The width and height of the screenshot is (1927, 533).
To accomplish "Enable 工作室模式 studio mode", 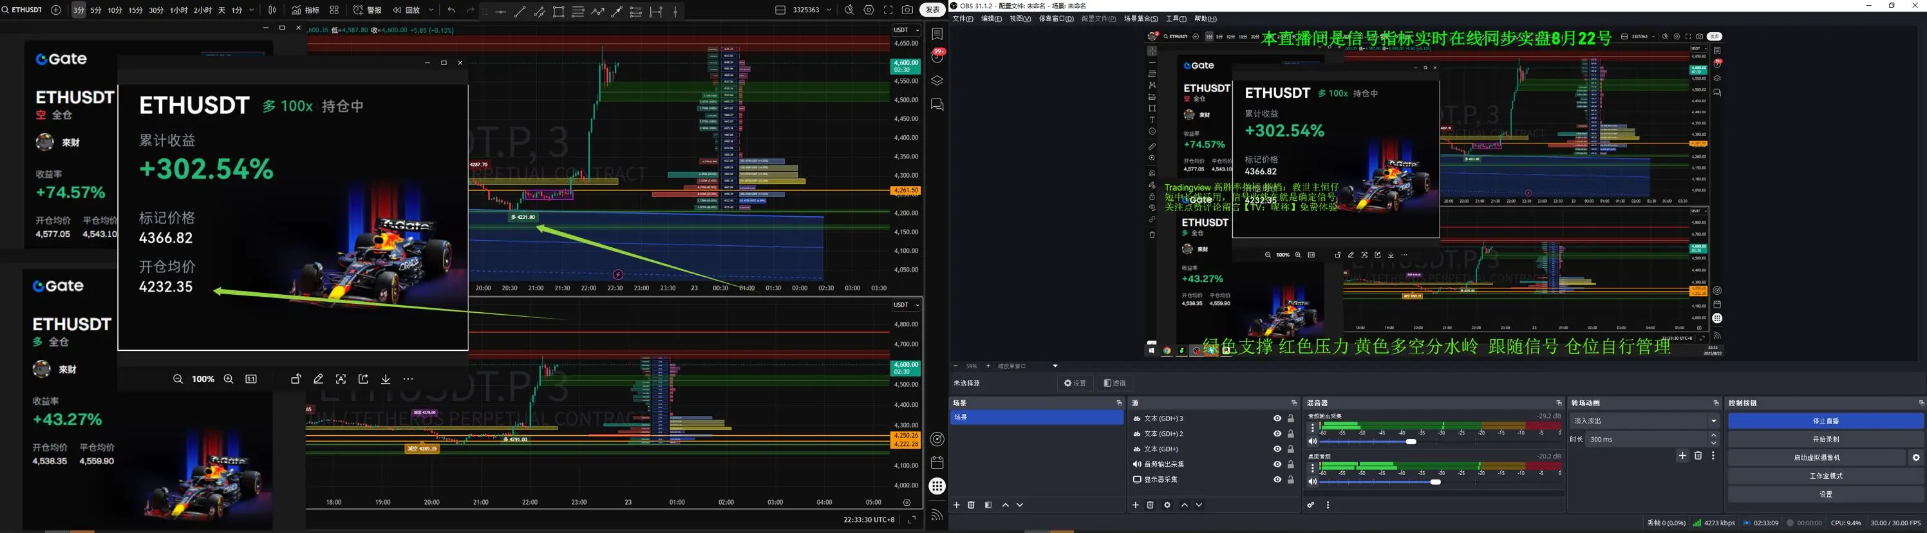I will (1825, 476).
